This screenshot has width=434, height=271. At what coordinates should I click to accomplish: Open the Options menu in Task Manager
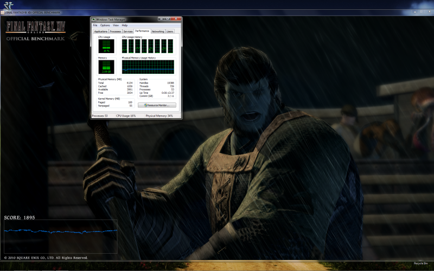coord(105,25)
